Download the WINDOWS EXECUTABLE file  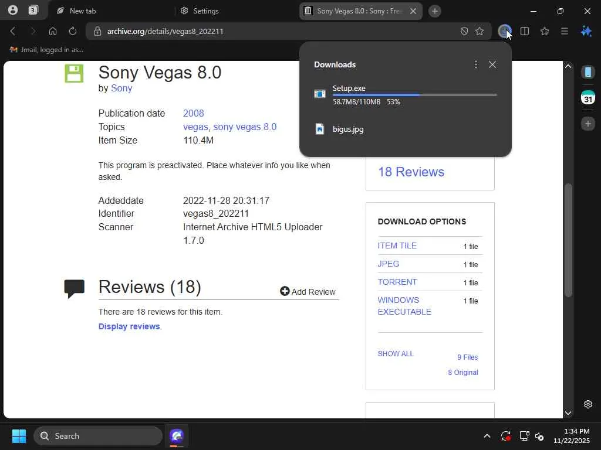404,306
